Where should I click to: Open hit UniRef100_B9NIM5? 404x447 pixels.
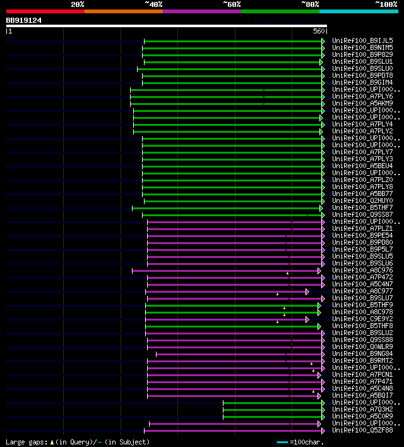click(x=362, y=47)
